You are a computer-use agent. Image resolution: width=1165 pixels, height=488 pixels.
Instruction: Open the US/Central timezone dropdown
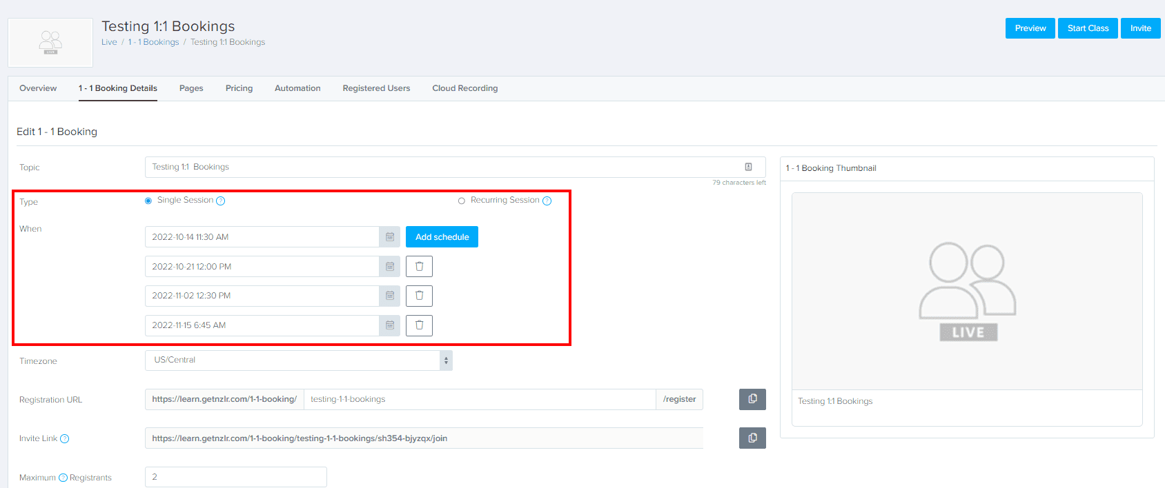(x=299, y=360)
